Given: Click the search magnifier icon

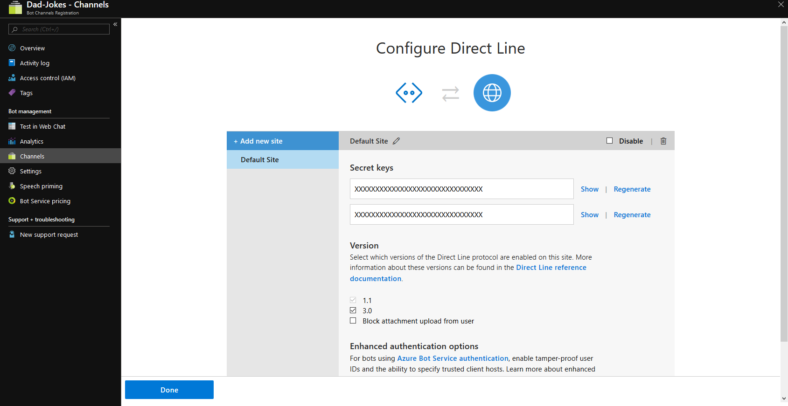Looking at the screenshot, I should (x=15, y=29).
